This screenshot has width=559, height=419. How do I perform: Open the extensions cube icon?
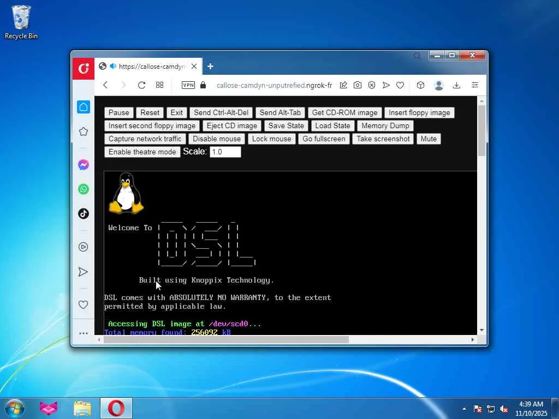tap(421, 85)
